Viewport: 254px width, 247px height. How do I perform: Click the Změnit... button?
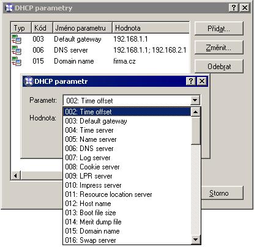tap(219, 48)
